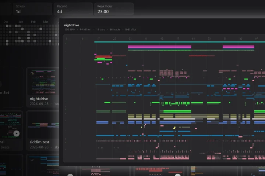Jump to bar 41 on ruler

click(x=146, y=38)
